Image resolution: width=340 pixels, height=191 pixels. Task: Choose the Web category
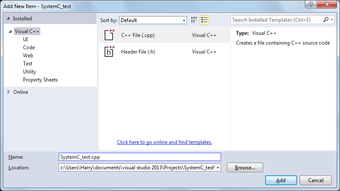point(28,56)
